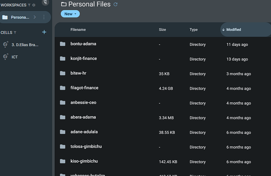The image size is (271, 176).
Task: Open the ICT cell
Action: (x=15, y=57)
